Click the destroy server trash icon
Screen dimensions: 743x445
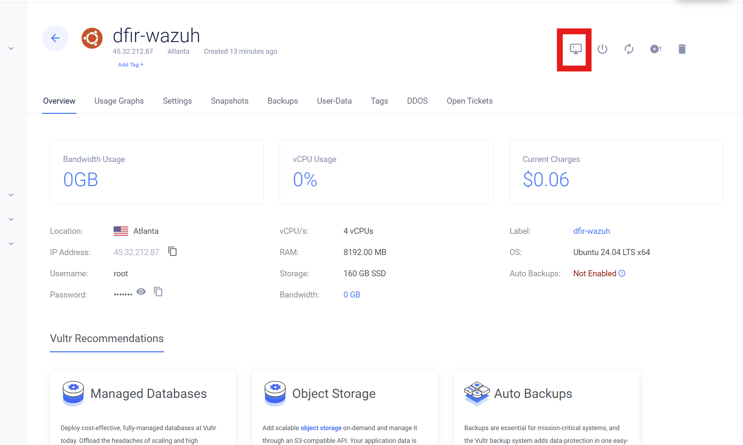coord(682,49)
